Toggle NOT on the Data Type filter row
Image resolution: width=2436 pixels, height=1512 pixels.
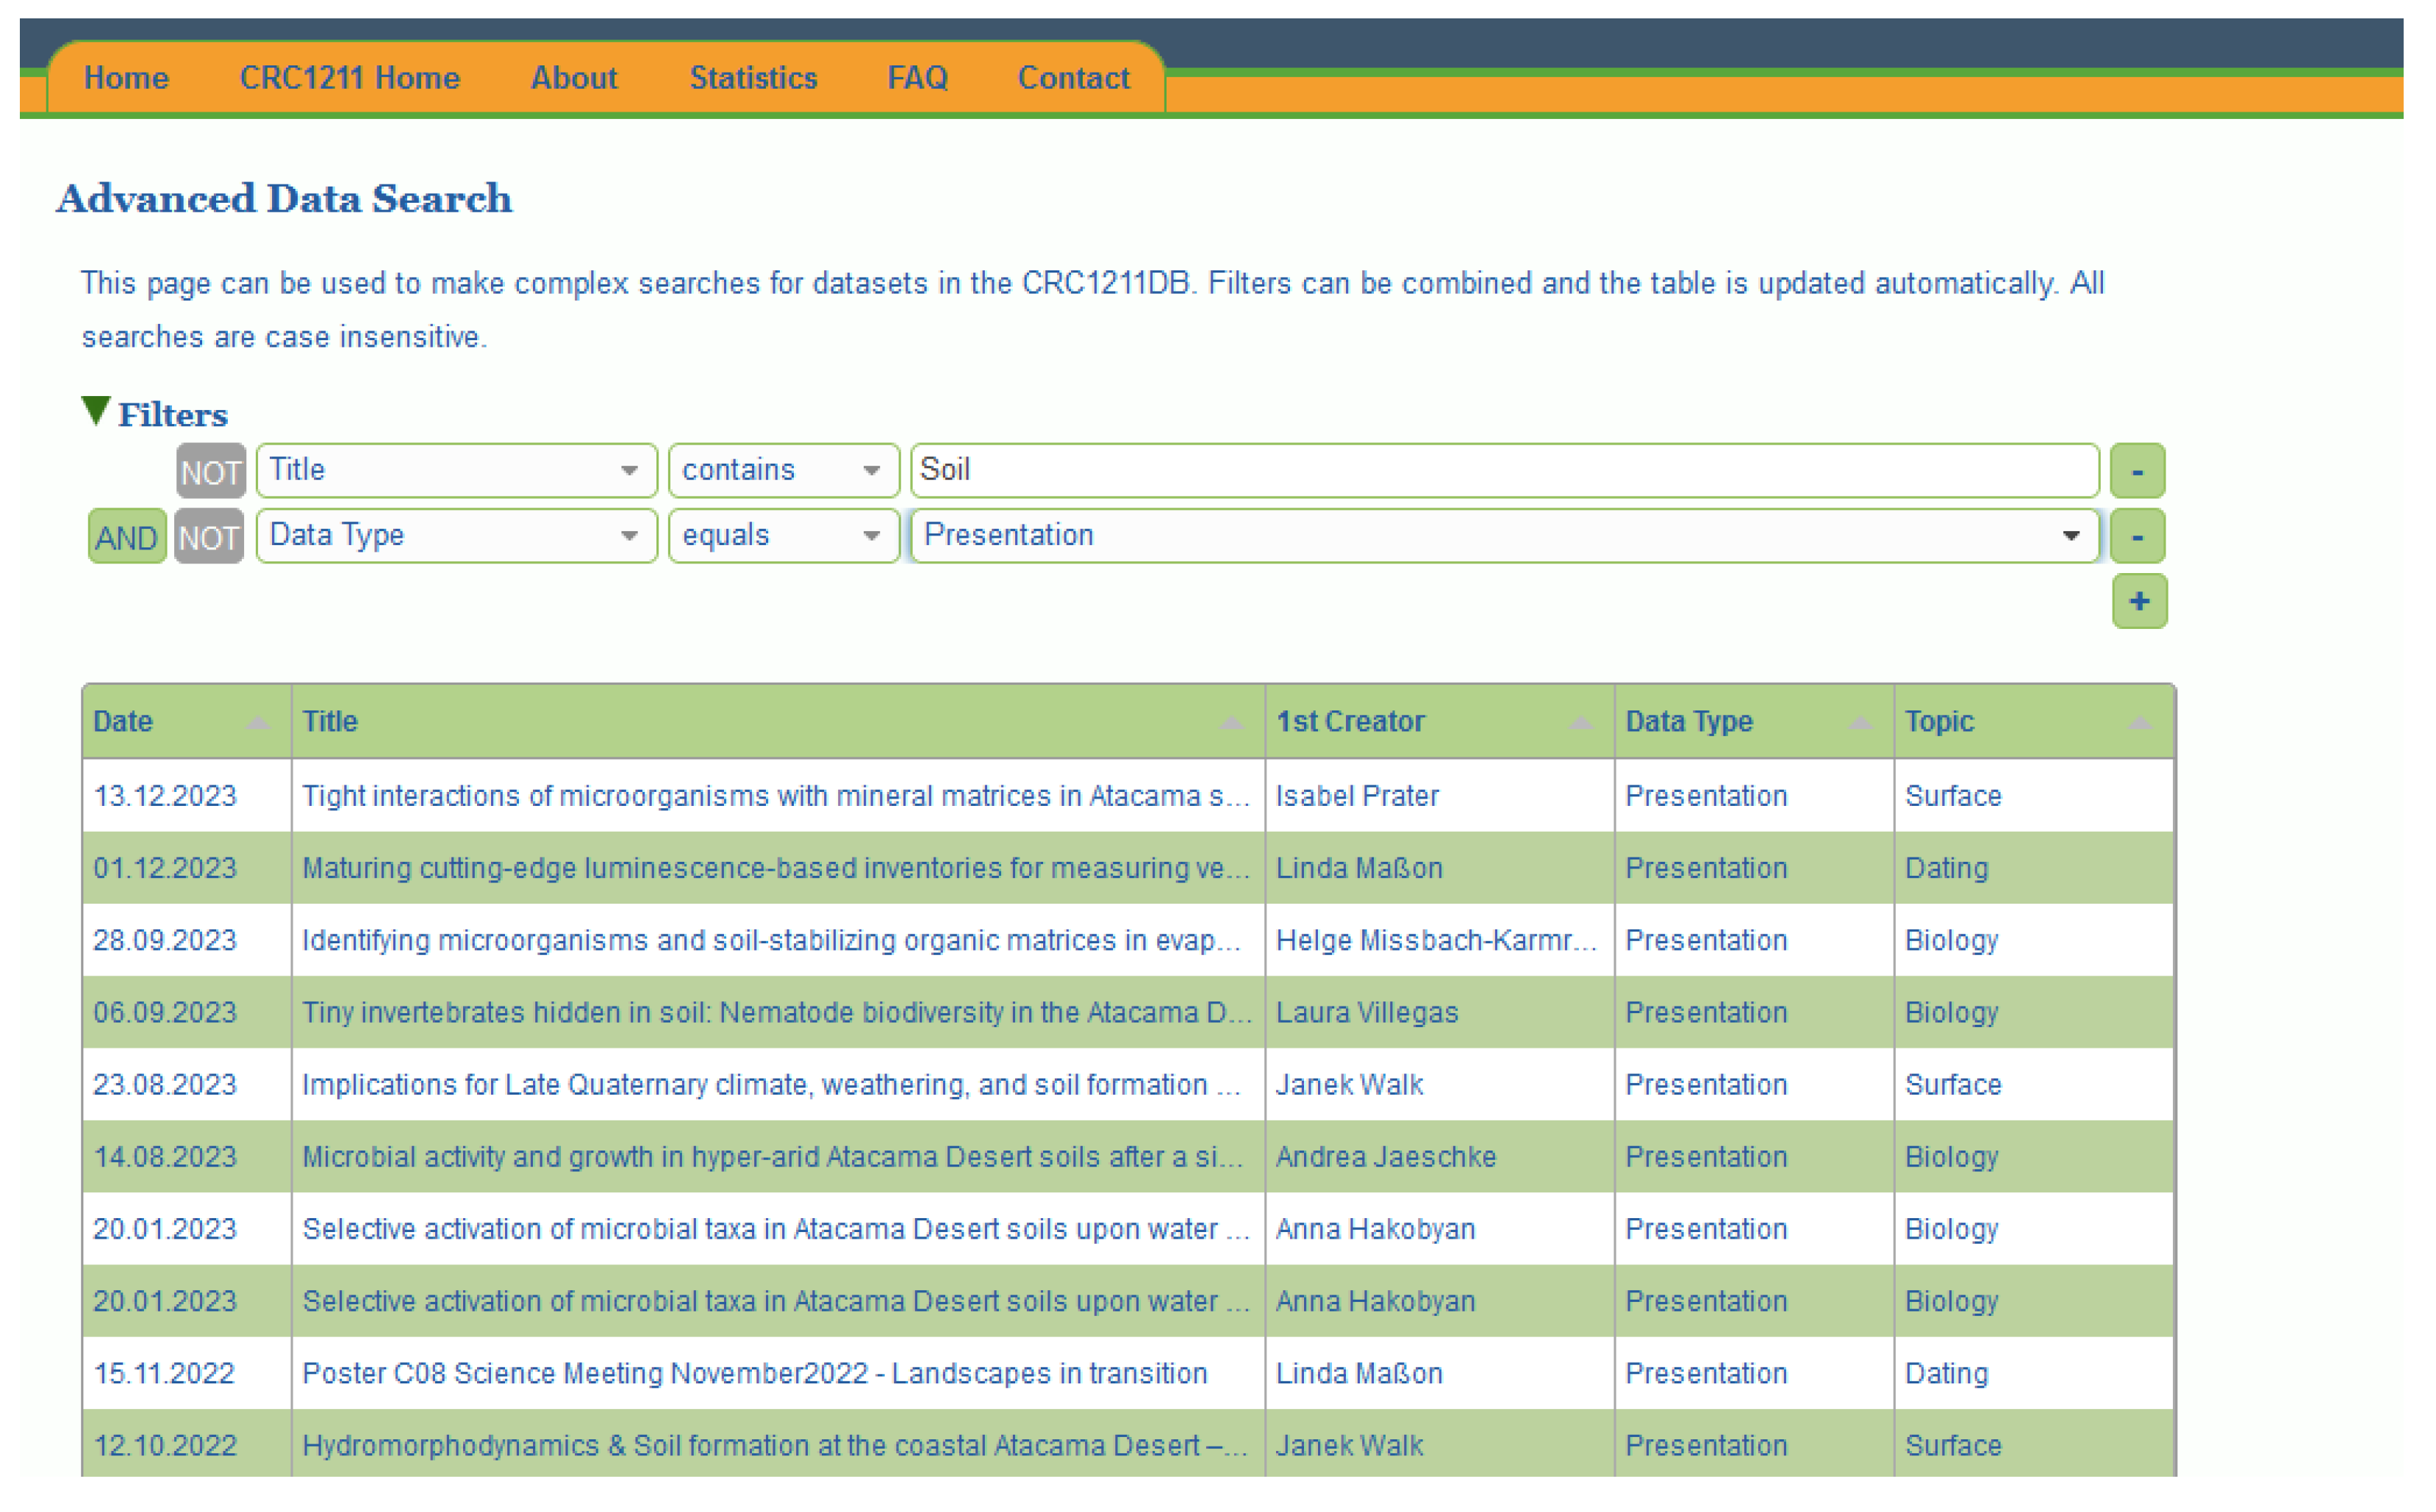click(209, 537)
